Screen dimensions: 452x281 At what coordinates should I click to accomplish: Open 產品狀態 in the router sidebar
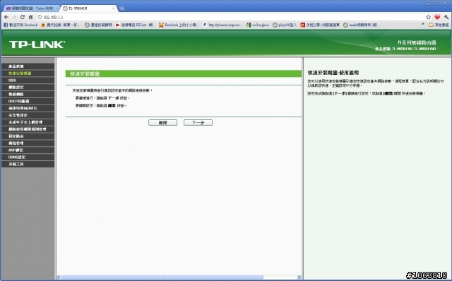coord(28,66)
